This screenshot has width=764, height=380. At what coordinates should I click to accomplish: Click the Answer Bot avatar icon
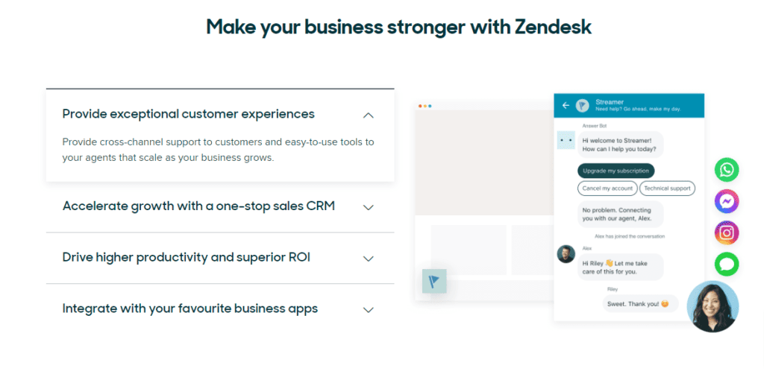click(x=566, y=140)
